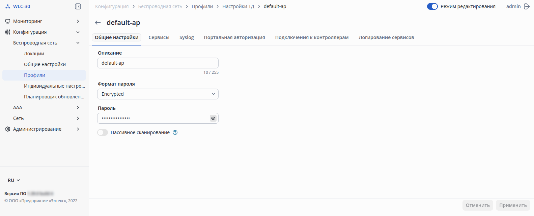534x216 pixels.
Task: Collapse the sidebar panel icon
Action: [78, 6]
